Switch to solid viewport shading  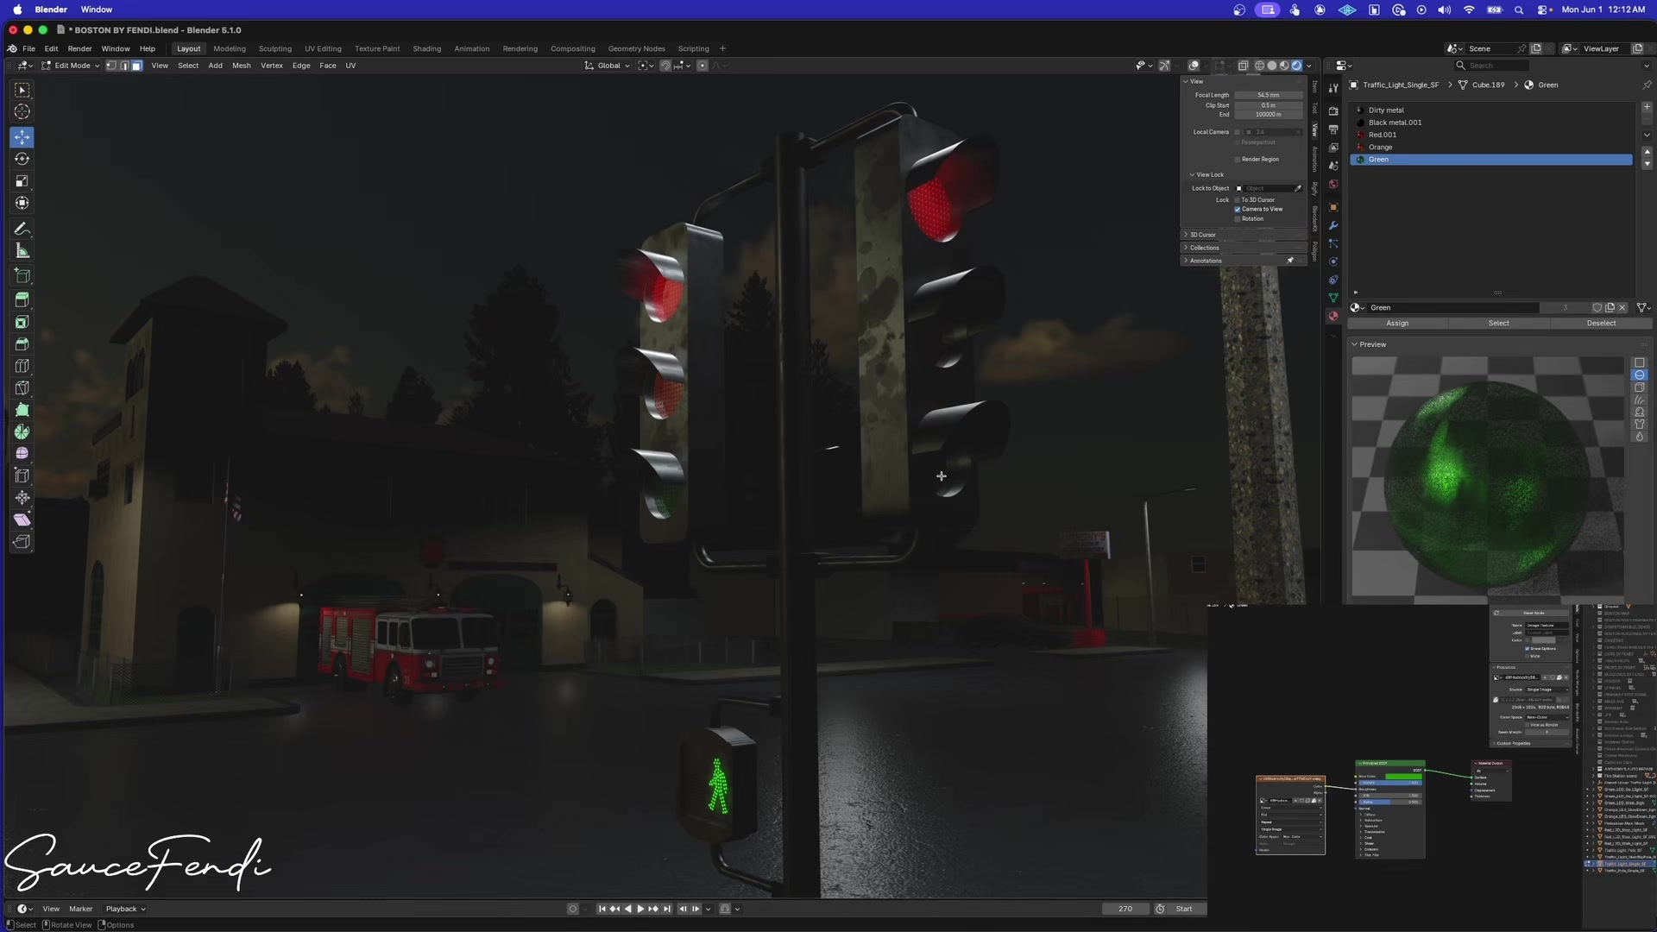coord(1271,66)
